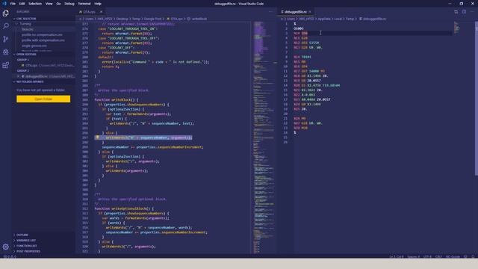Open the Go menu
Screen dimensions: 478x269
58,4
